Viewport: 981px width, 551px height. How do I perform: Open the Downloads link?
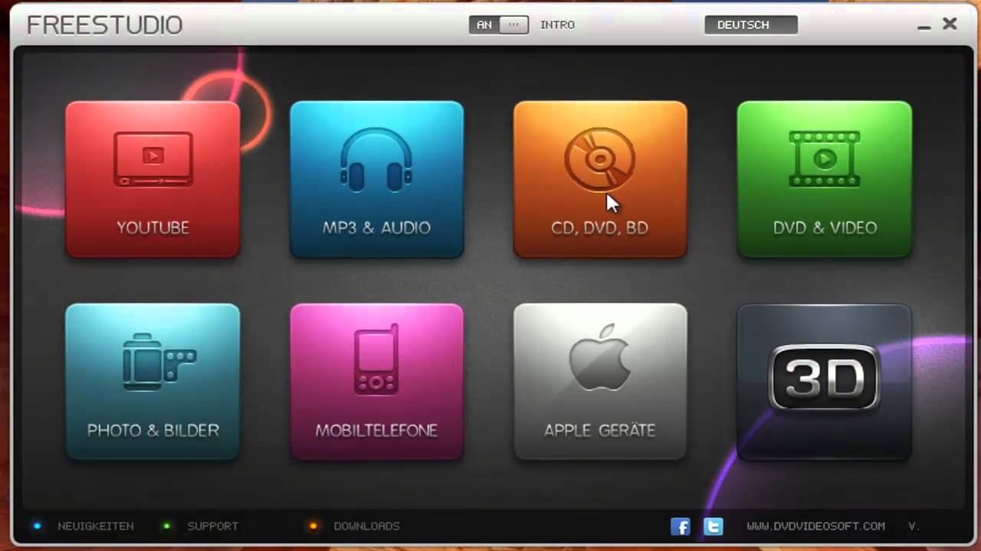366,526
